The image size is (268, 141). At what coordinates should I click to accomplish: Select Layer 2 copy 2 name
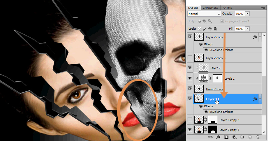pyautogui.click(x=229, y=120)
